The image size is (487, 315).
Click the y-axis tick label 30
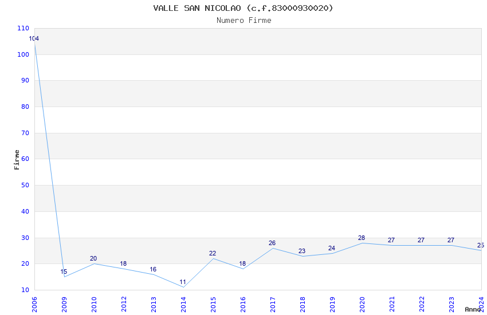click(x=25, y=238)
